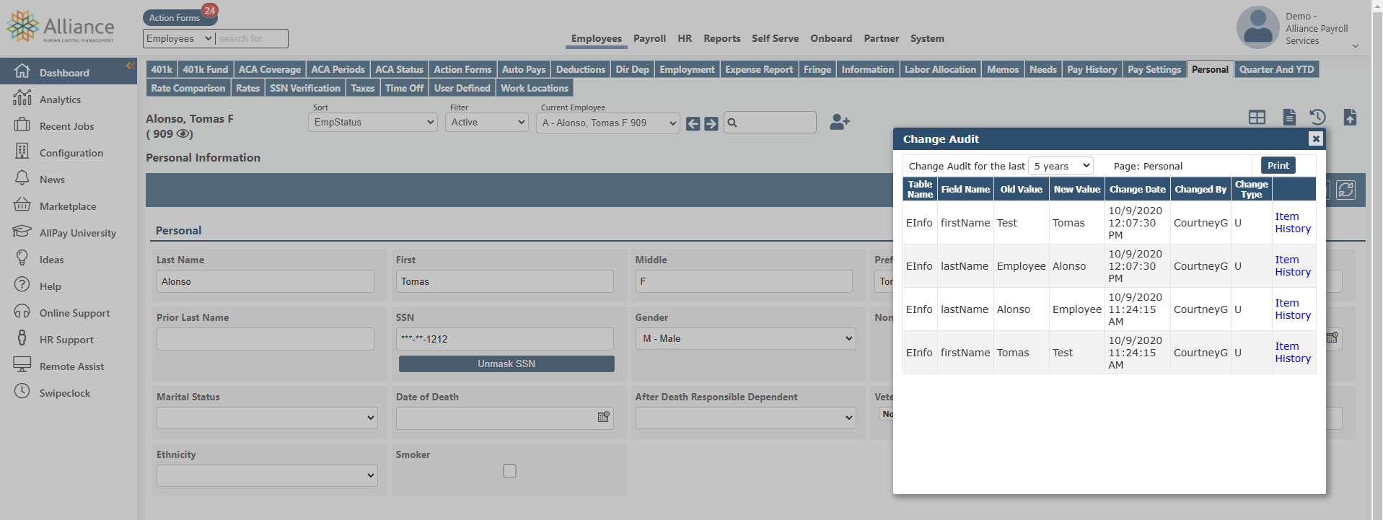The image size is (1383, 520).
Task: Click the AllPay University graduation cap icon
Action: point(22,232)
